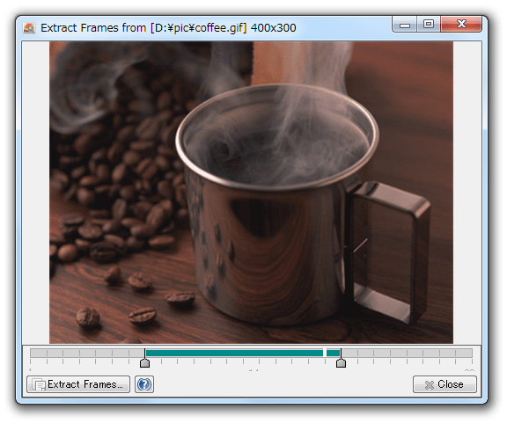This screenshot has width=507, height=423.
Task: Click the gray X icon beside Close
Action: (x=429, y=384)
